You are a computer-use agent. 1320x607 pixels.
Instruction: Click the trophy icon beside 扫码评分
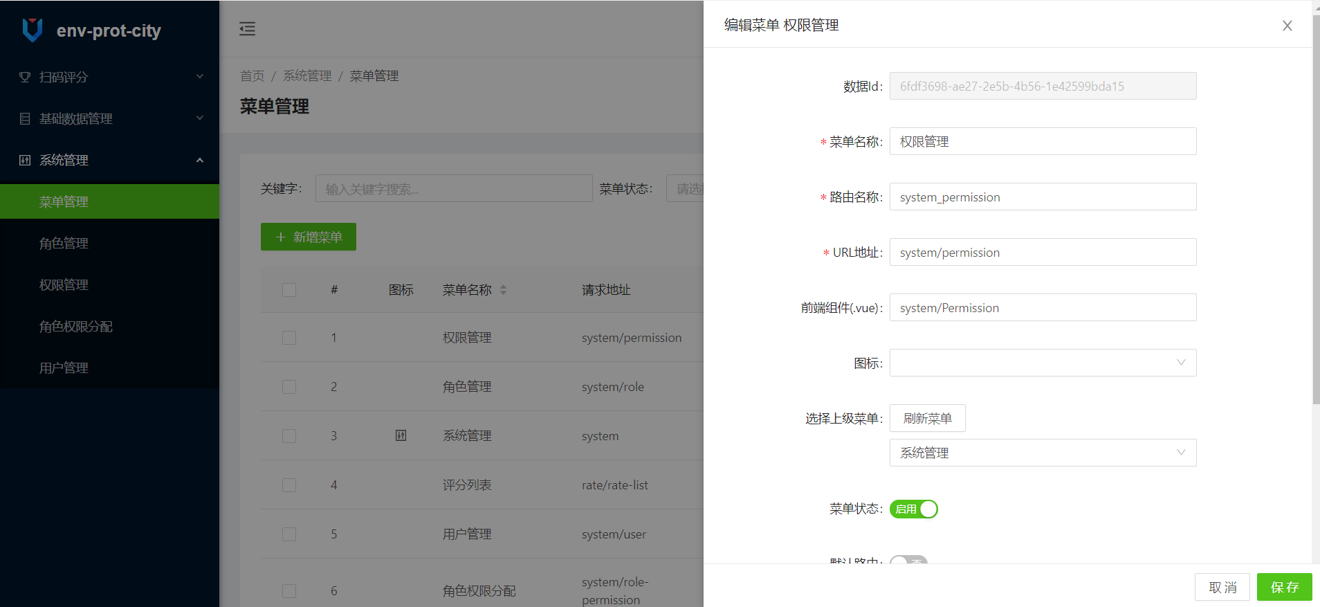pos(25,77)
